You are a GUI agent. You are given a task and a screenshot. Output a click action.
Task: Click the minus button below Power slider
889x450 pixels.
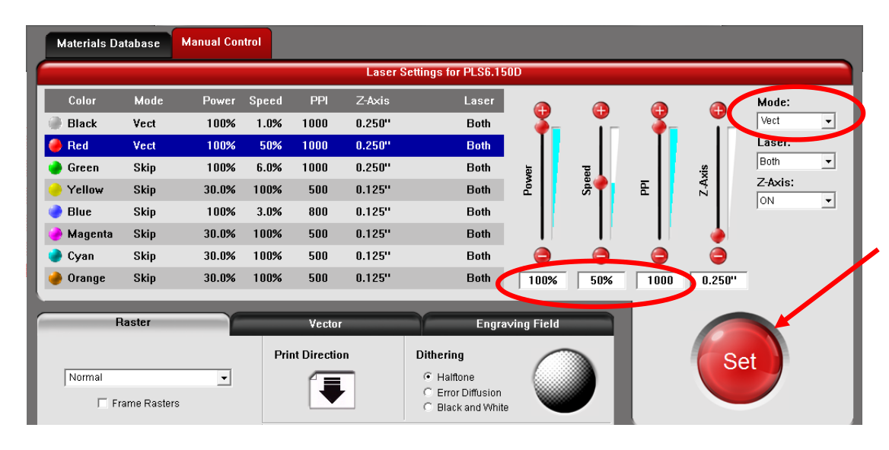pyautogui.click(x=543, y=255)
